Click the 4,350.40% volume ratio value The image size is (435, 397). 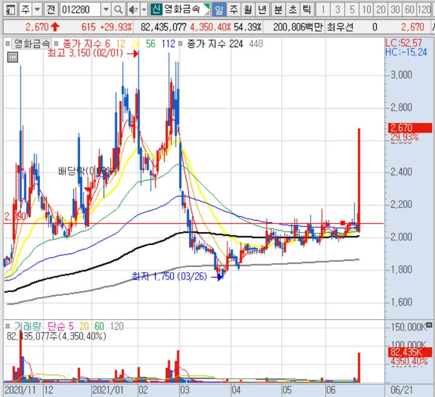[211, 27]
